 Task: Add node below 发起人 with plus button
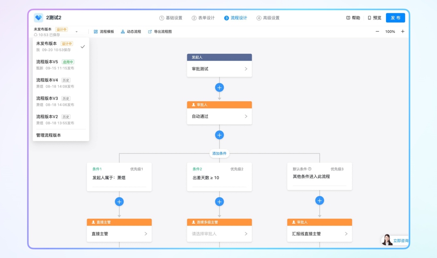(x=219, y=87)
